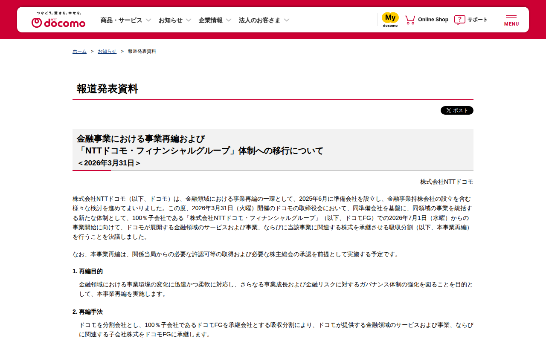Open the MENU hamburger icon
This screenshot has height=341, width=546.
tap(511, 20)
